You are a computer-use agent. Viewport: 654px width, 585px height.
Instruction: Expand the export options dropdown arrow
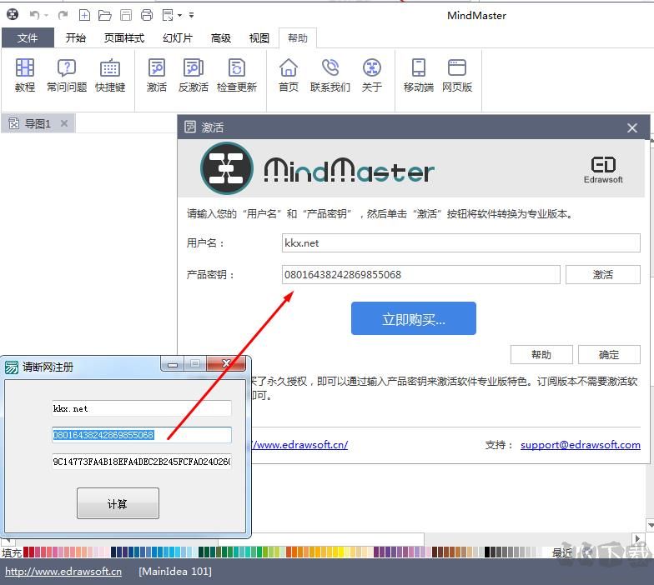180,16
